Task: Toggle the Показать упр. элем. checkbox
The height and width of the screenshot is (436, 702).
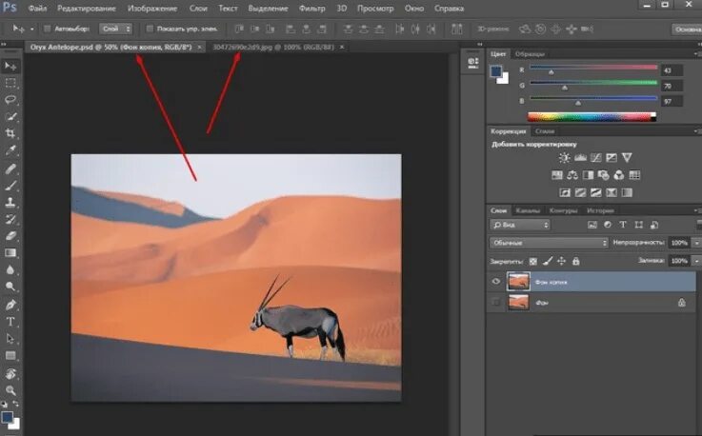Action: point(150,29)
